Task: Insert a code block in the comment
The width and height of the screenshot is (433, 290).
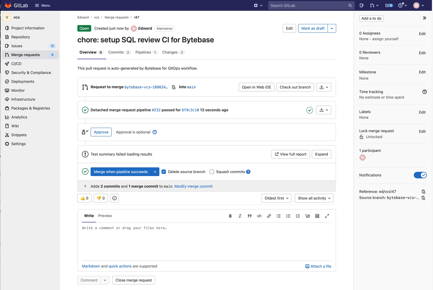Action: coord(259,216)
